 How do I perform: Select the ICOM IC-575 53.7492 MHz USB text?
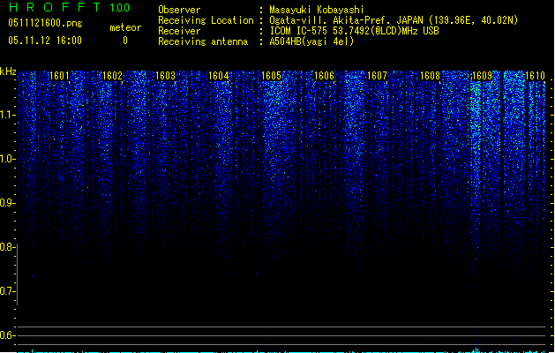354,31
